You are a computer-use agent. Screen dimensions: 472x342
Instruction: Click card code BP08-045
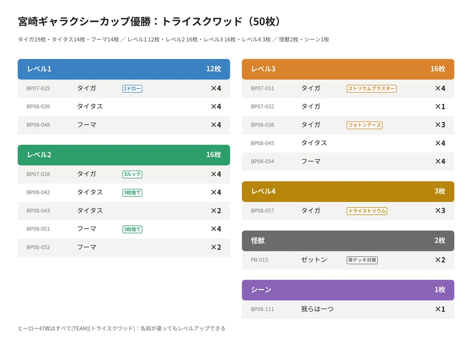[x=262, y=143]
